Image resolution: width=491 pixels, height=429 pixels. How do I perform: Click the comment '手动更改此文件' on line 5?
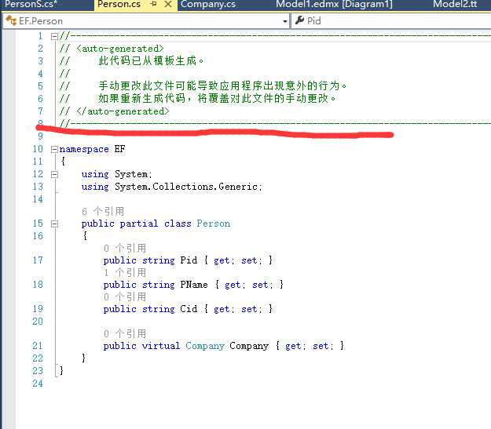(136, 85)
